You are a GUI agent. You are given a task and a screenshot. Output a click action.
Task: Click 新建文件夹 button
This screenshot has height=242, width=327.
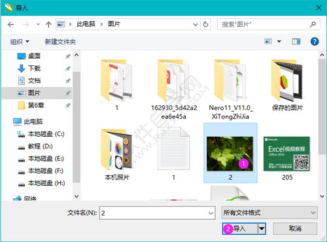[x=60, y=42]
